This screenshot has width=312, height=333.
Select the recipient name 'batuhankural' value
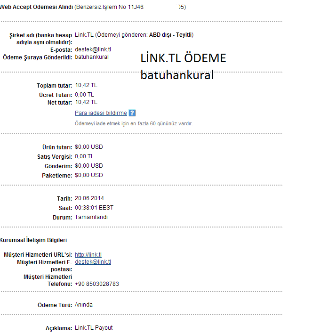pos(92,57)
